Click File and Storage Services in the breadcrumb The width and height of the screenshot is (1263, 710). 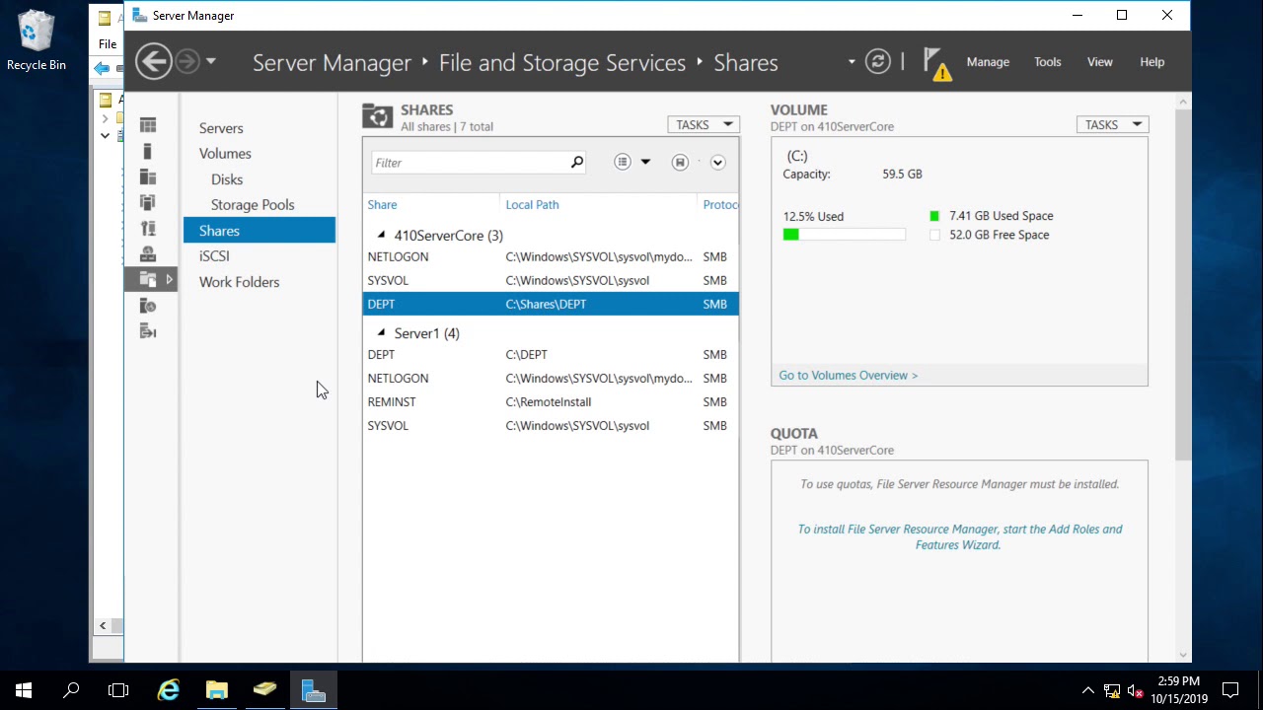point(562,62)
